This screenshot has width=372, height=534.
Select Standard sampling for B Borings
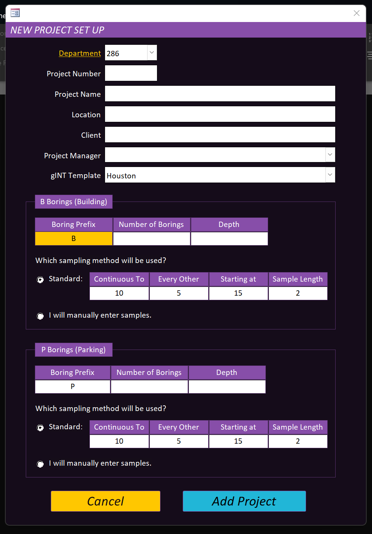click(40, 280)
